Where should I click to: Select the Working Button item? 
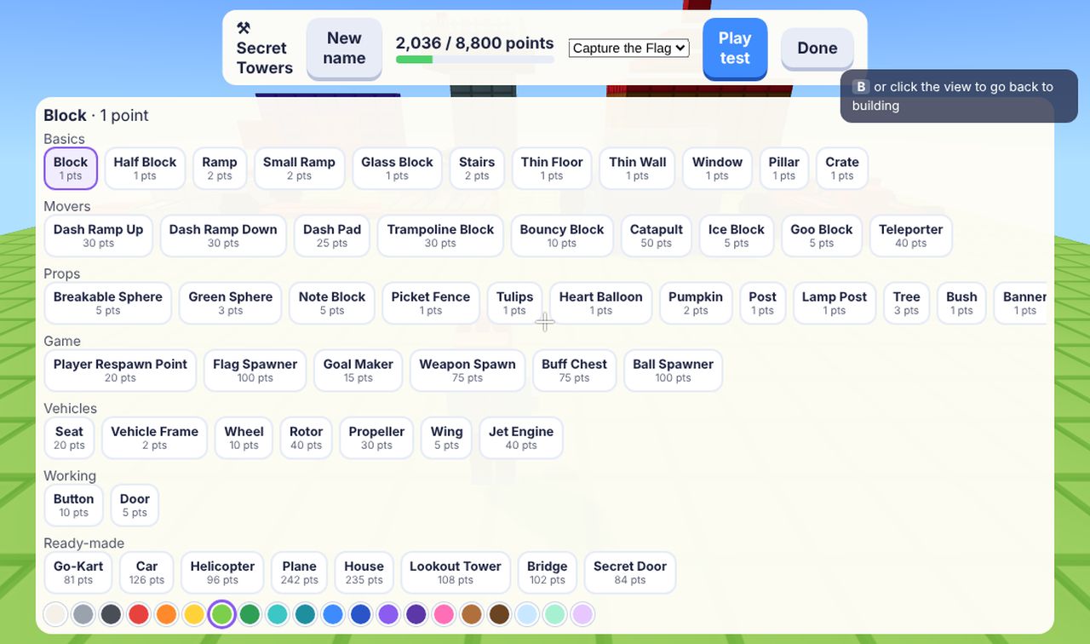point(74,504)
